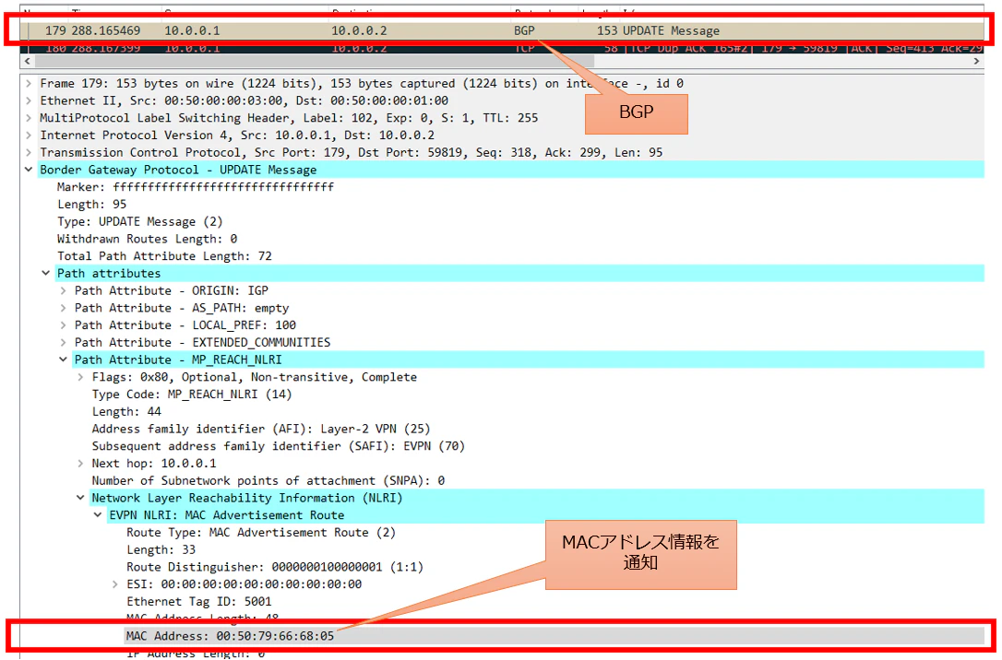Expand Path Attribute ORIGIN: IGP

coord(63,290)
